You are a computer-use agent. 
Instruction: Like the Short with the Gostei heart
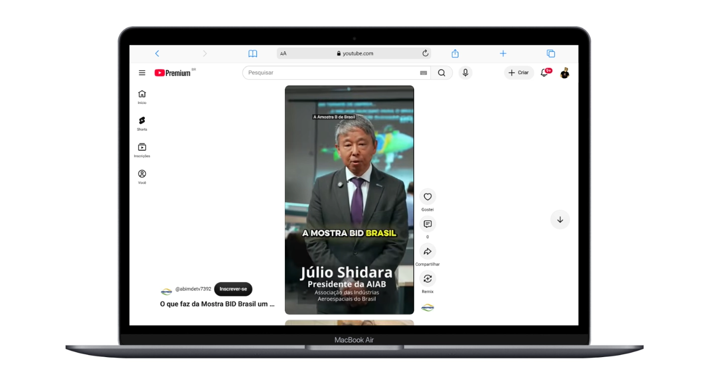tap(428, 197)
